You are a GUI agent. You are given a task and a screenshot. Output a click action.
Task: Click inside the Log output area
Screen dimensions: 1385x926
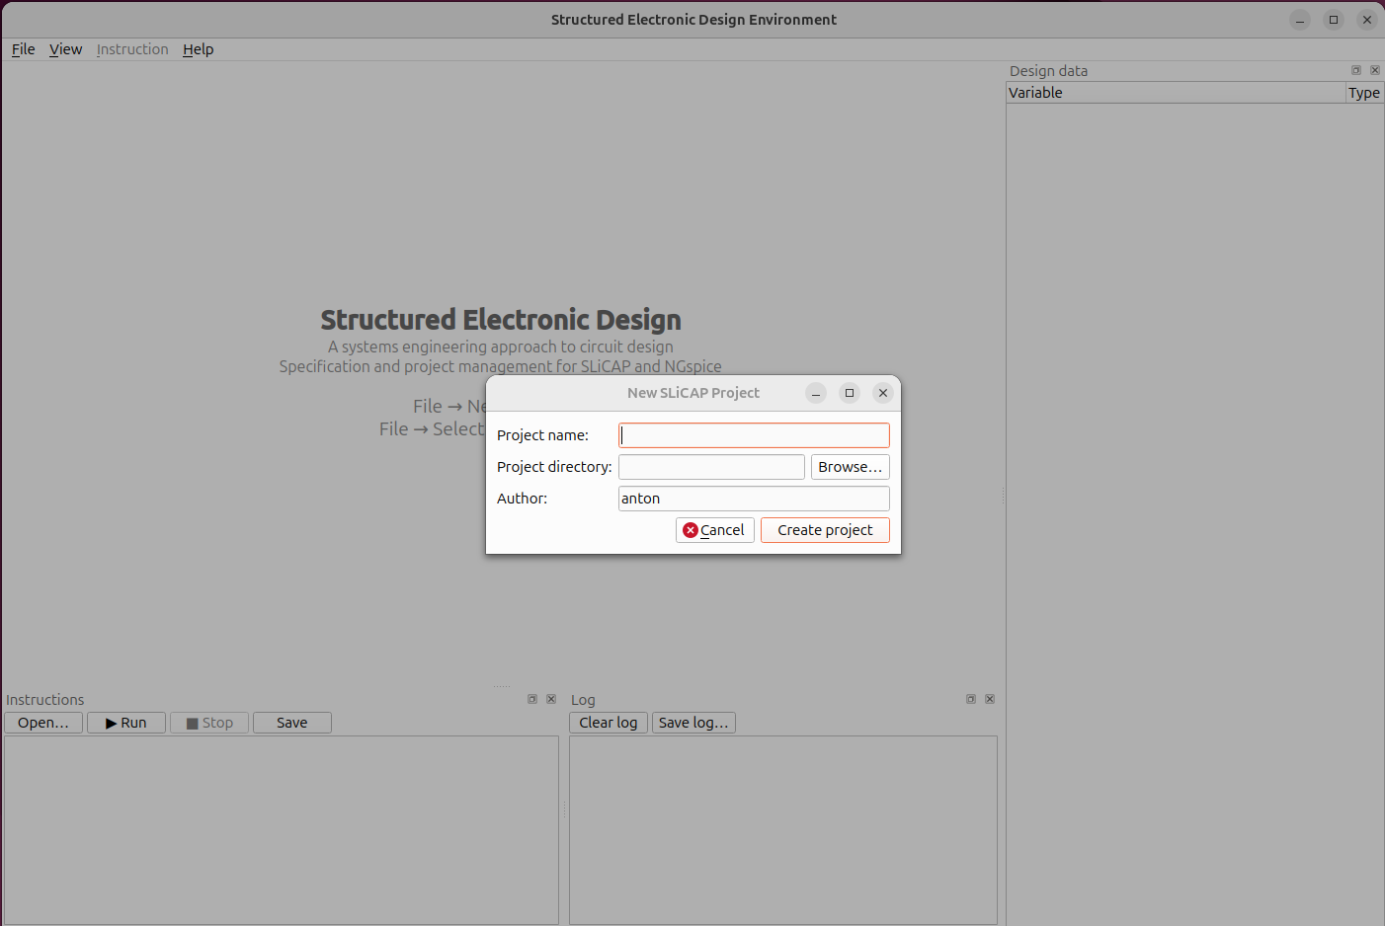pos(783,830)
